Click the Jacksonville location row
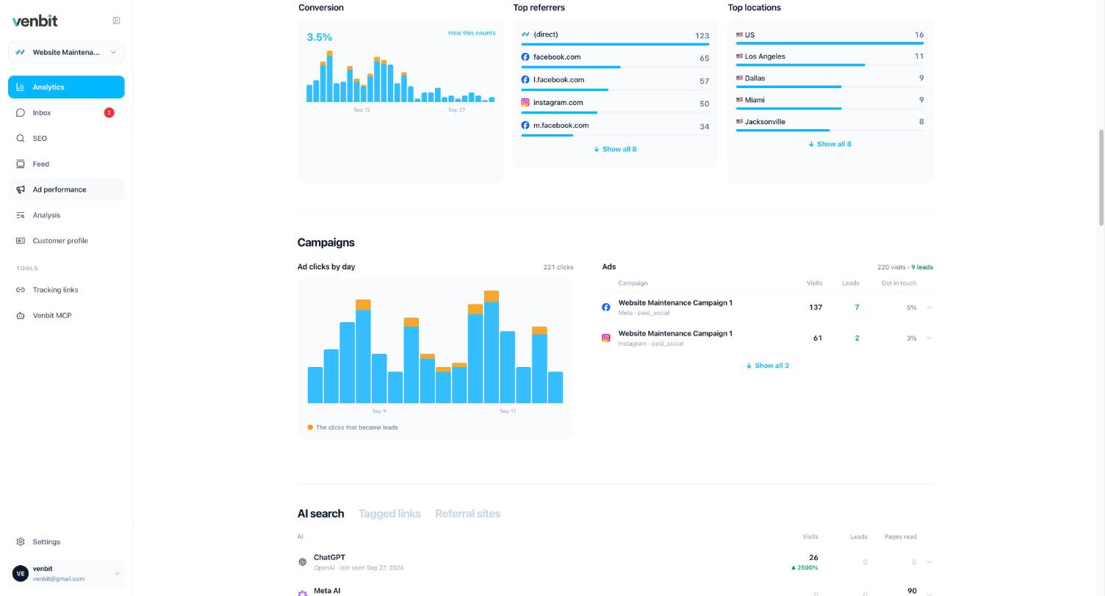Viewport: 1105px width, 596px height. pos(829,123)
